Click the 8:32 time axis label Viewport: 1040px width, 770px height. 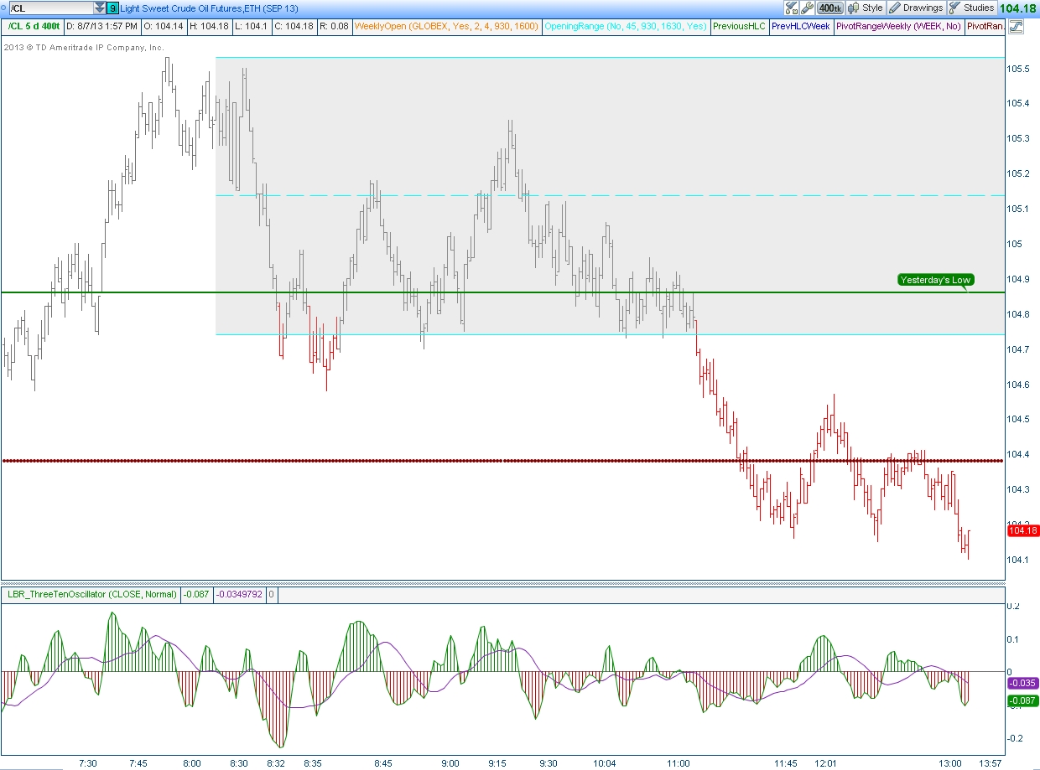[276, 763]
